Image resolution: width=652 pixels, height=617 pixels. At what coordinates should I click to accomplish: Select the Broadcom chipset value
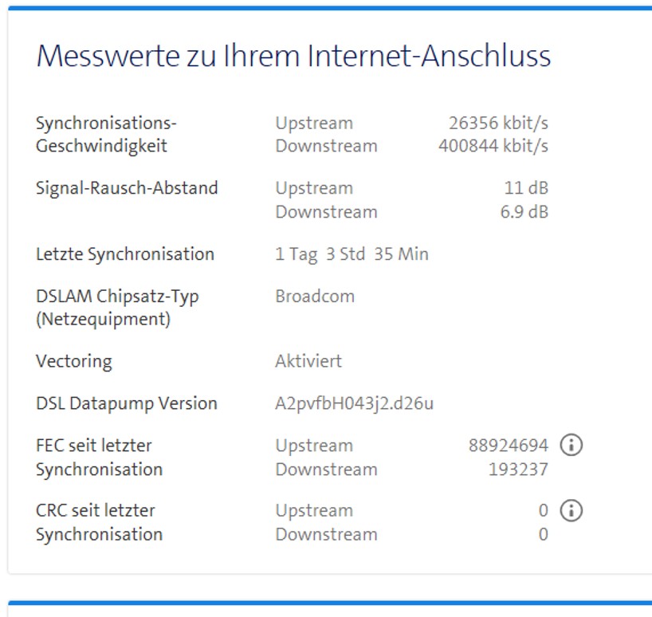point(315,297)
